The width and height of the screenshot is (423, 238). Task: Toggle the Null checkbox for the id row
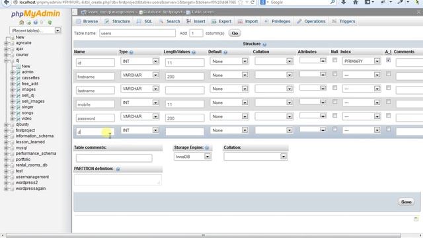[335, 60]
